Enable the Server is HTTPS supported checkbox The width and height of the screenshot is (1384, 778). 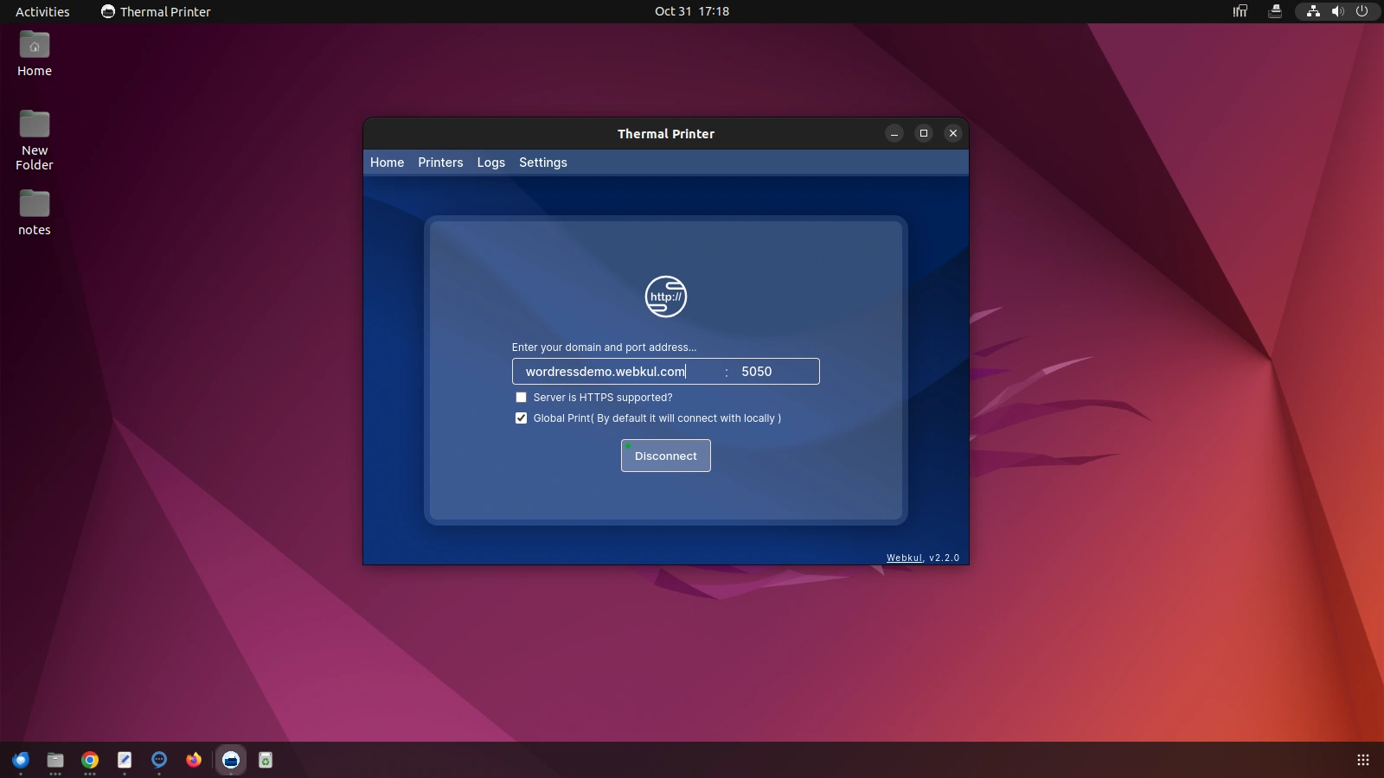[x=521, y=398]
